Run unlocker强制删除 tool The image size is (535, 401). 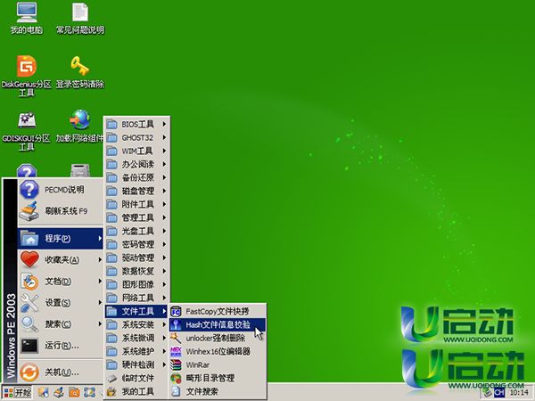coord(218,339)
